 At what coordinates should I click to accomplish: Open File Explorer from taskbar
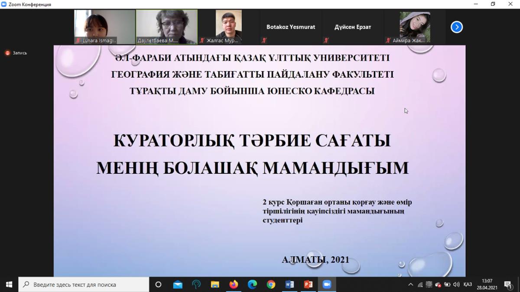point(215,285)
